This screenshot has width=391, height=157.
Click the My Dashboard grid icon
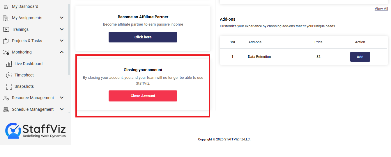(6, 6)
